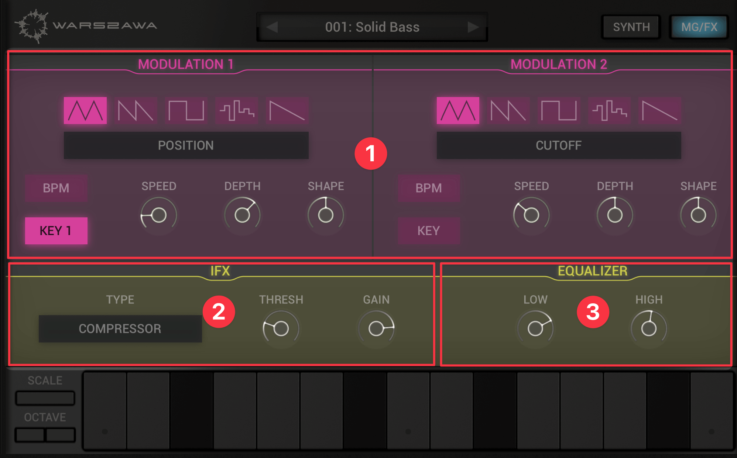Select square waveform in Modulation 1
737x458 pixels.
click(186, 110)
